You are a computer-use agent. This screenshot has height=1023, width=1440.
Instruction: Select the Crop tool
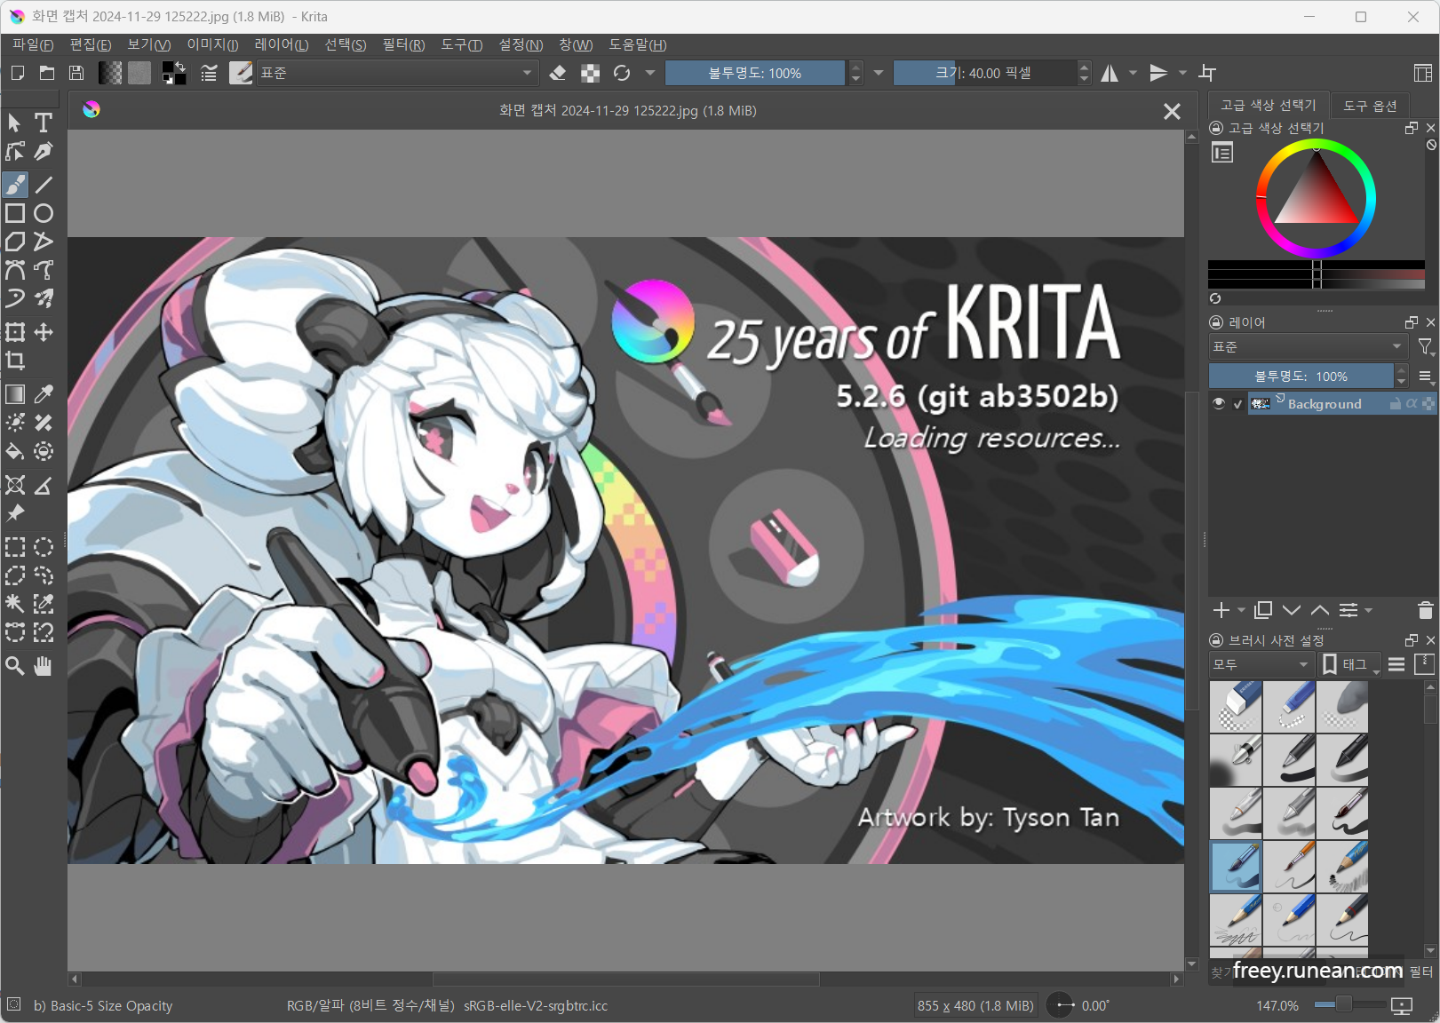pyautogui.click(x=14, y=361)
